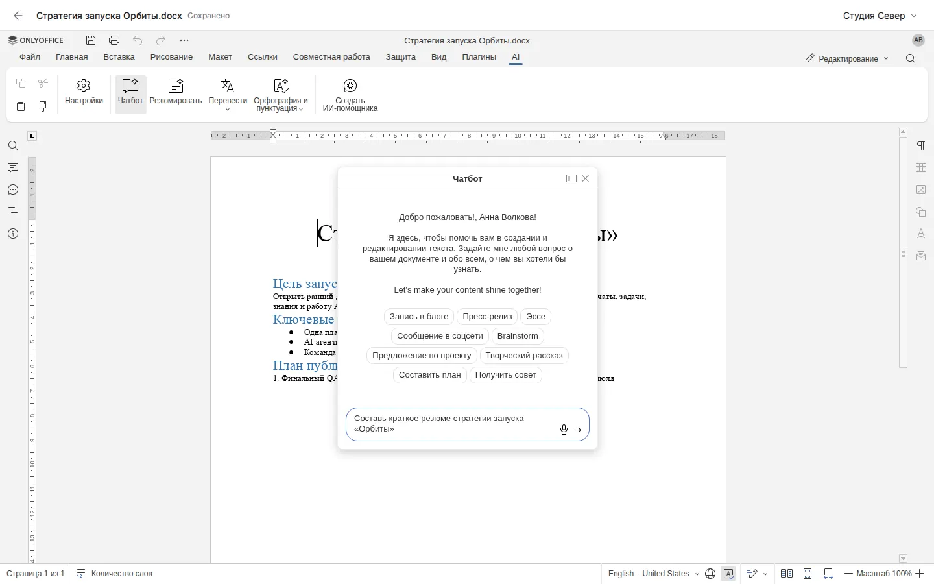Open the Редактирование mode dropdown
The width and height of the screenshot is (934, 584).
846,58
